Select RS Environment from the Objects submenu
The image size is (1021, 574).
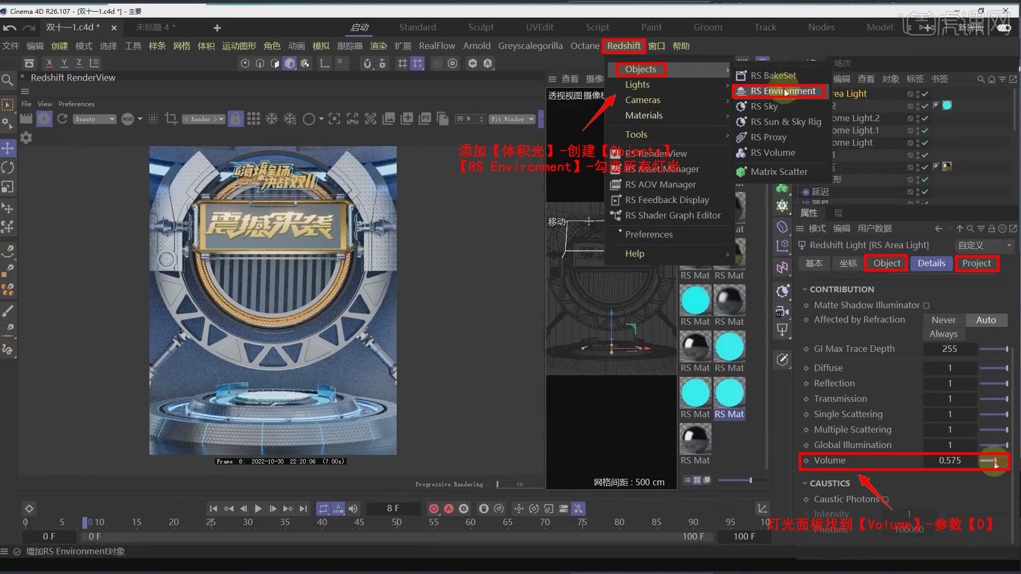782,91
